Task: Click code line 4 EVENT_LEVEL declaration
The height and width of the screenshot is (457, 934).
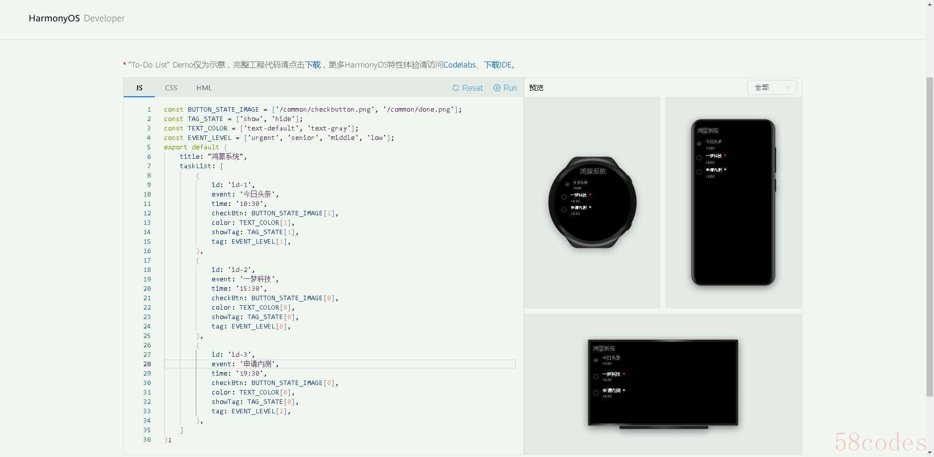Action: [x=279, y=138]
